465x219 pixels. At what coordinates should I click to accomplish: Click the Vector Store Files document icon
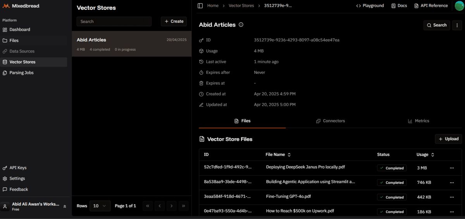click(201, 139)
